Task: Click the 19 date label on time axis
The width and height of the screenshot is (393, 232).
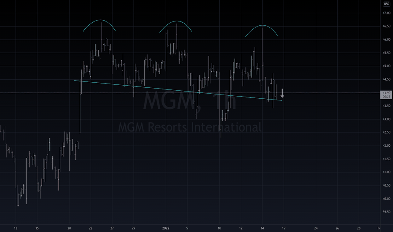Action: (283, 228)
